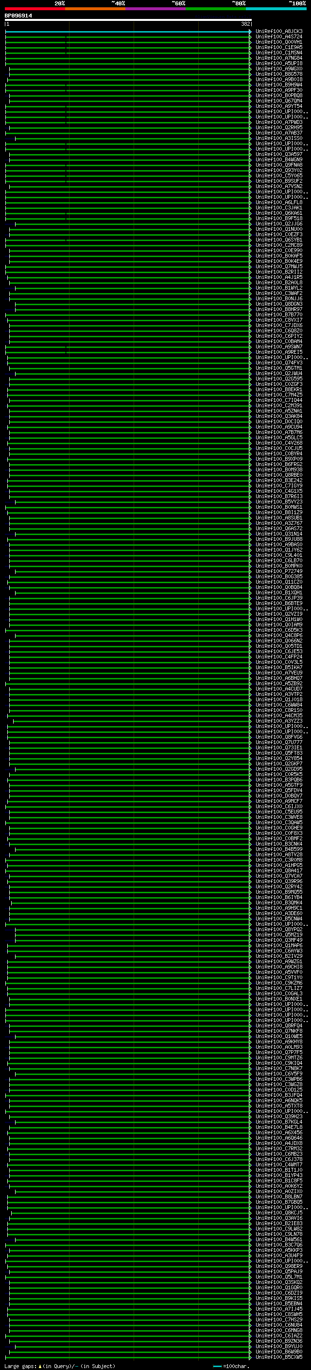Click the UniRef100_B6BTE9 label
The image size is (311, 1370).
click(x=279, y=604)
